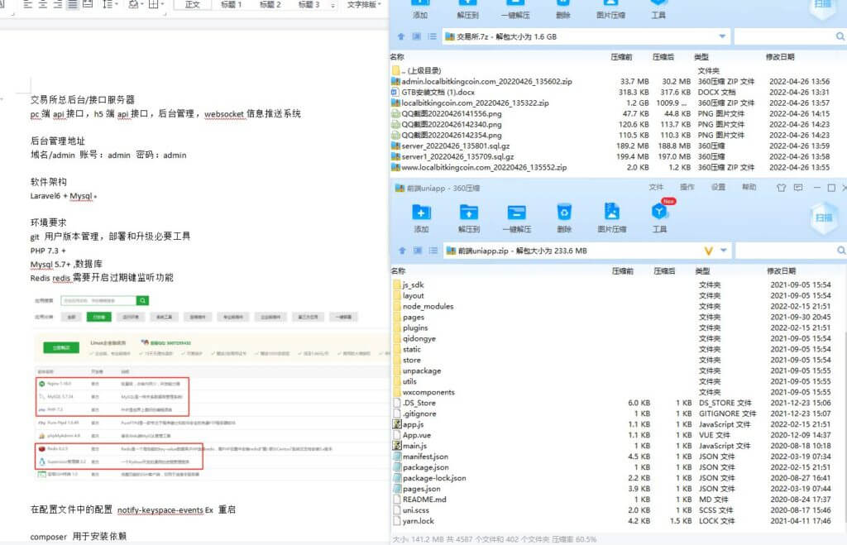Screen dimensions: 847x545
Task: Click the search magnifier in 交易所.7z window
Action: [840, 36]
